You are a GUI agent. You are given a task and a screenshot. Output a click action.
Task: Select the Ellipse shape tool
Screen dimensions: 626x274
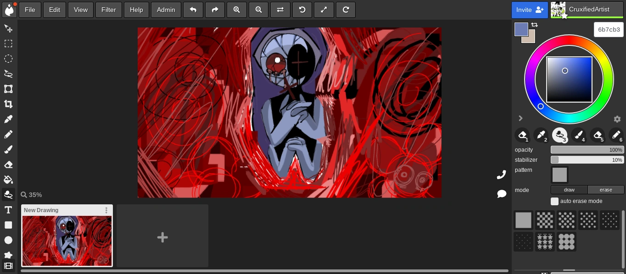(8, 240)
